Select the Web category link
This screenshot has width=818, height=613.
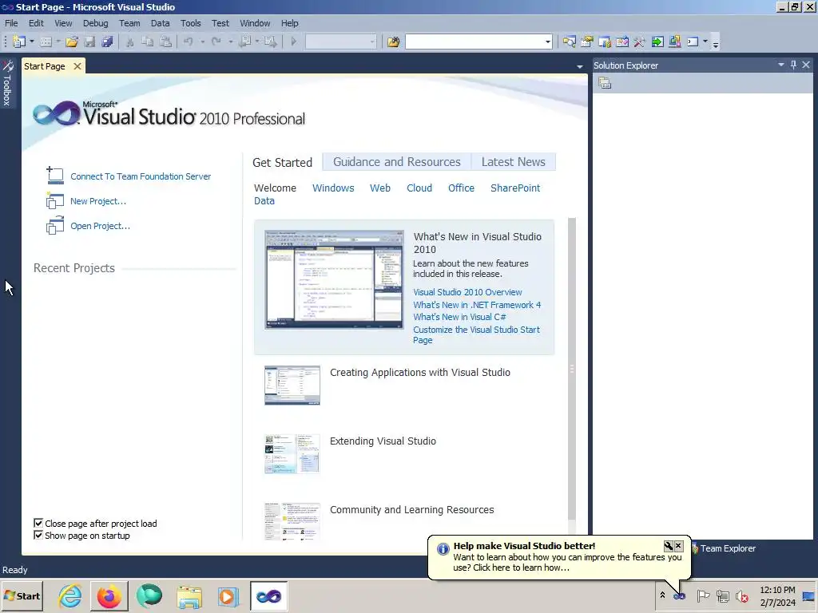[x=379, y=188]
